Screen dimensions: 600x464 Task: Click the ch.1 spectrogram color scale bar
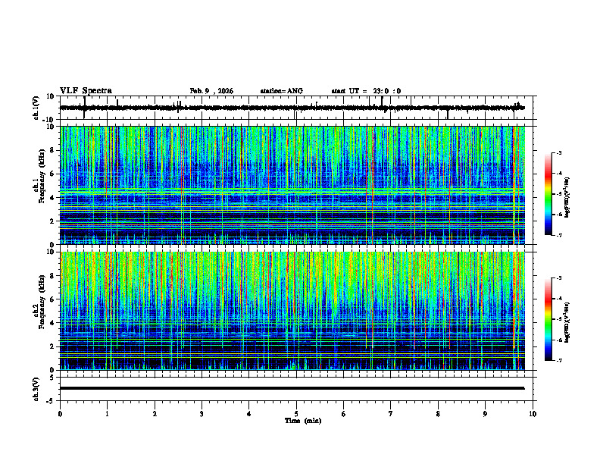click(548, 194)
